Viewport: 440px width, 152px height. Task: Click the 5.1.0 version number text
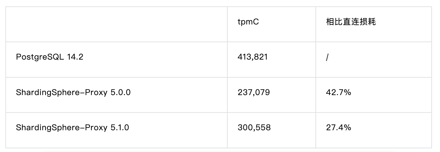120,128
